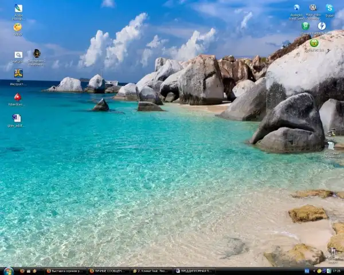Open the green basket icon below uTorrent
344x275 pixels.
click(314, 43)
